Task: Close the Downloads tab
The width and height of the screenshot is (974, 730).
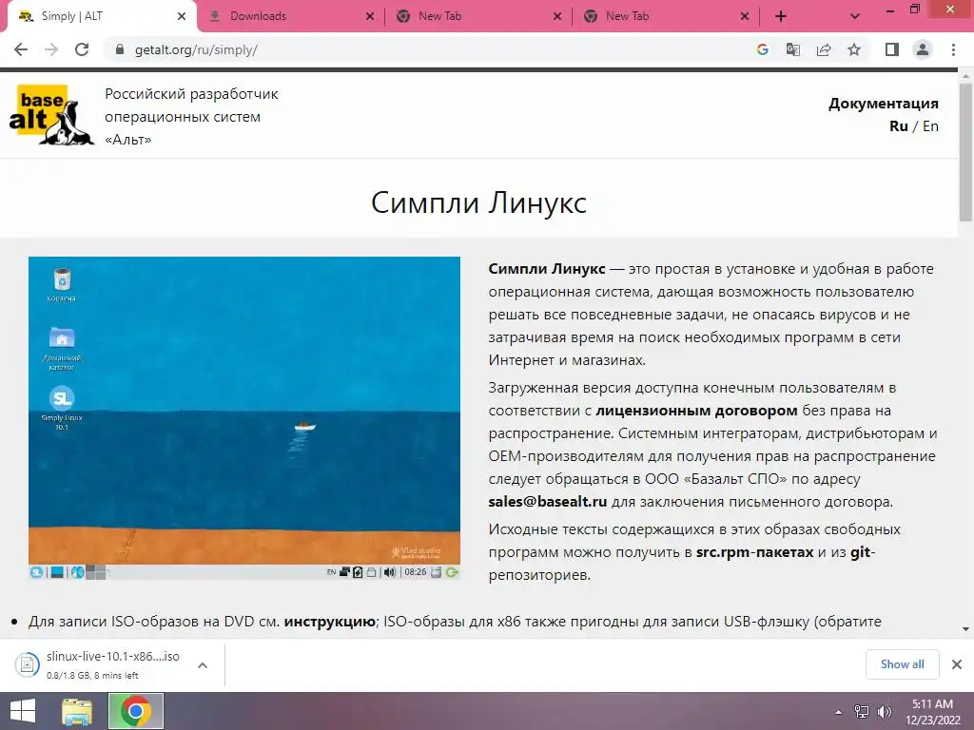Action: point(370,17)
